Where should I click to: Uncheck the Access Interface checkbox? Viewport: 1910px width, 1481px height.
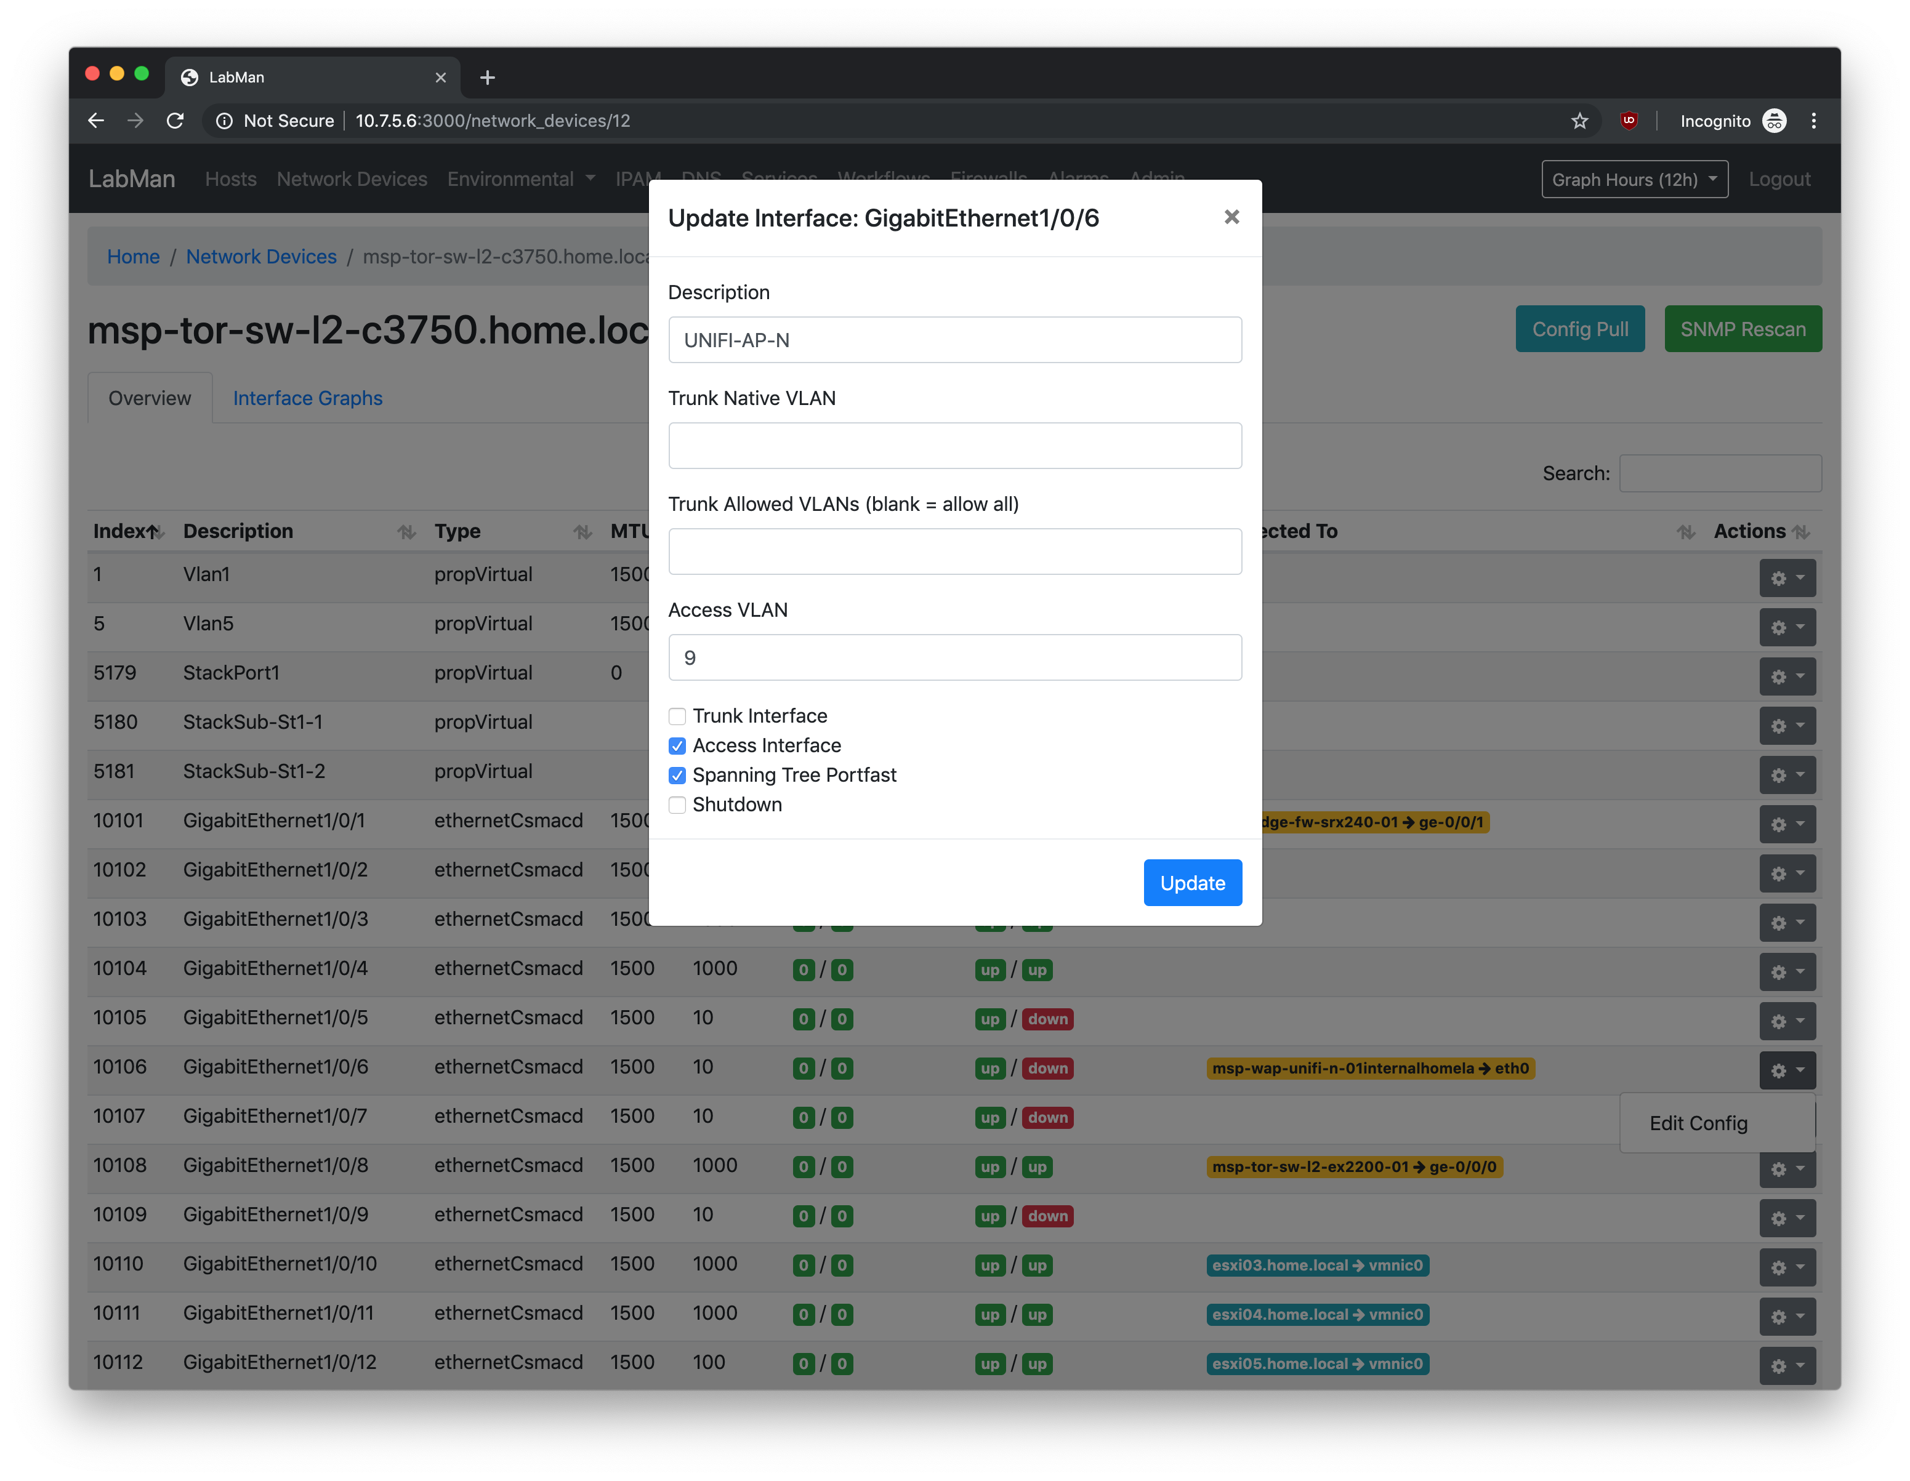677,746
